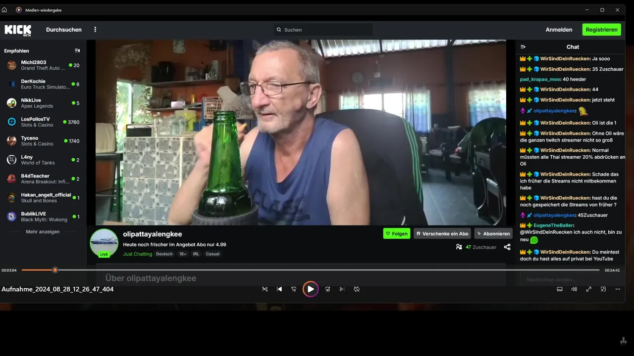This screenshot has width=634, height=356.
Task: Expand the list with Mehr anzeigen
Action: (x=43, y=231)
